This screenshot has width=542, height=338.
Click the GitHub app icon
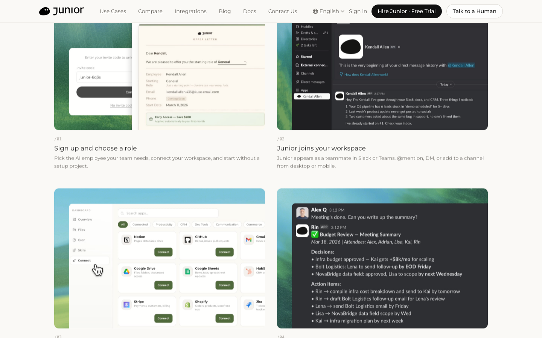point(187,240)
